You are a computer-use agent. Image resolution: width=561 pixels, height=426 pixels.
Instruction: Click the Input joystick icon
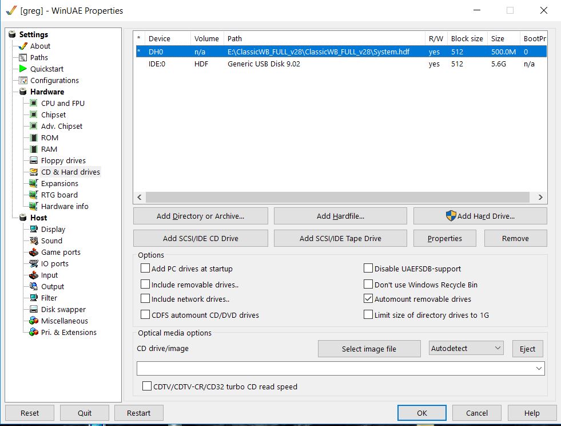34,275
